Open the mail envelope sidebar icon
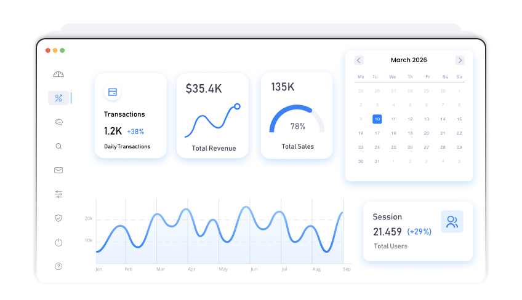Viewport: 522px width, 300px height. (58, 170)
